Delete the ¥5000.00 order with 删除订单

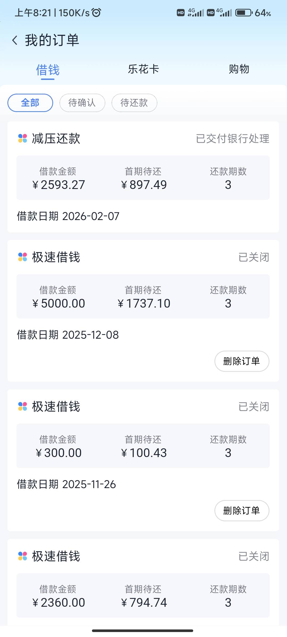click(x=242, y=361)
